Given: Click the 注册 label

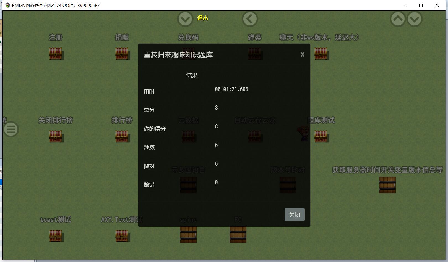Looking at the screenshot, I should point(56,37).
